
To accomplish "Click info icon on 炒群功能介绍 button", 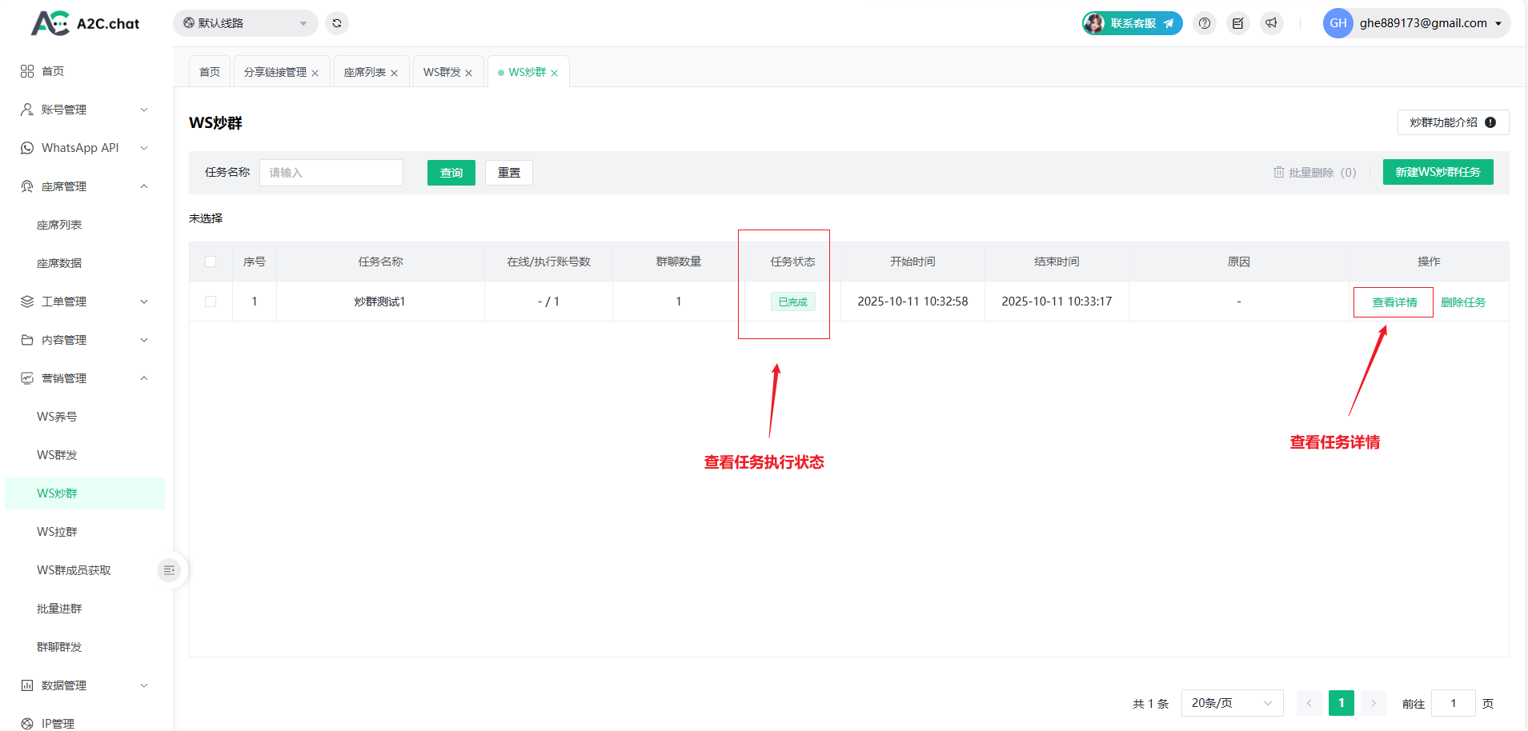I will click(1490, 122).
